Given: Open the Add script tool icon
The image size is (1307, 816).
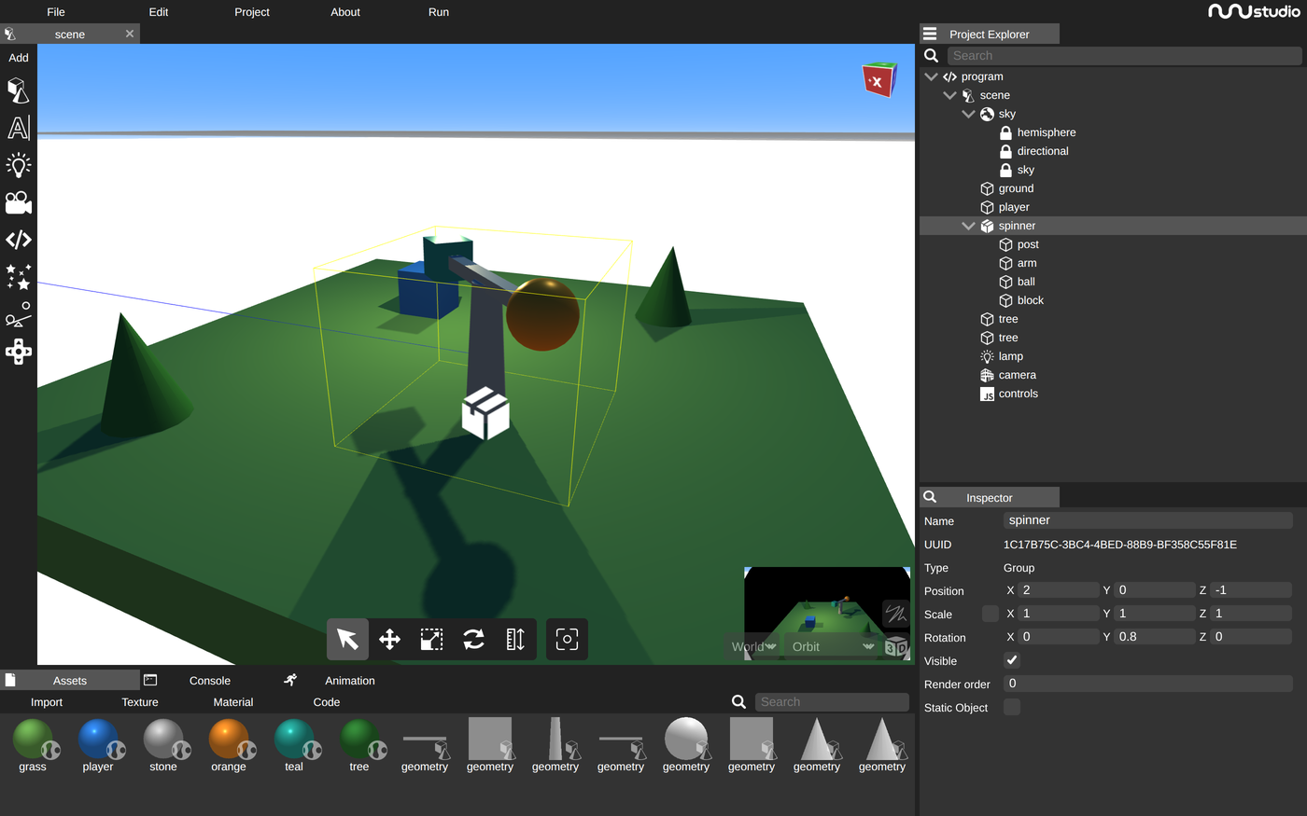Looking at the screenshot, I should click(18, 240).
